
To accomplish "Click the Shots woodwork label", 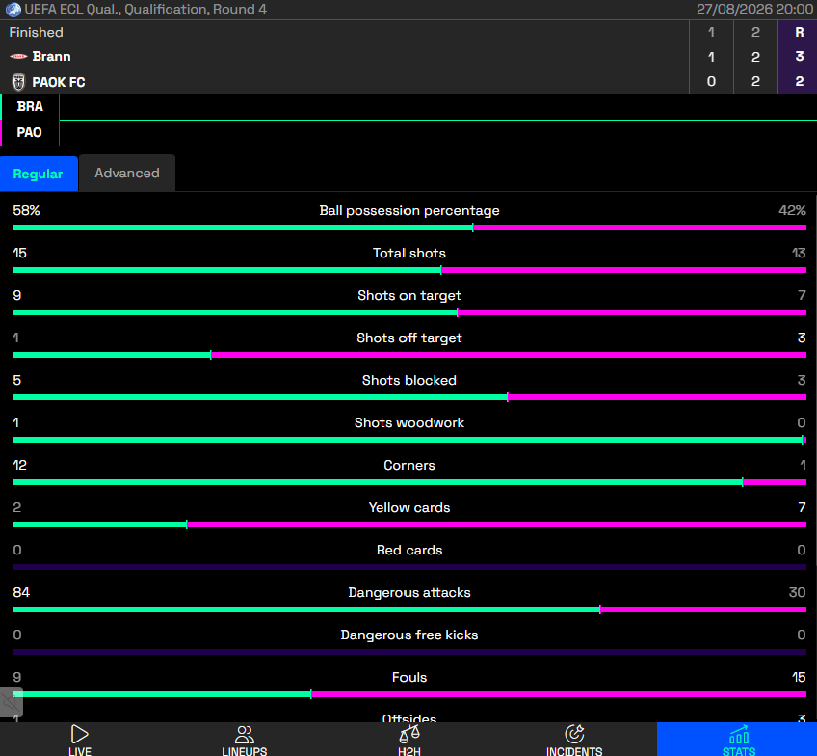I will (x=409, y=422).
